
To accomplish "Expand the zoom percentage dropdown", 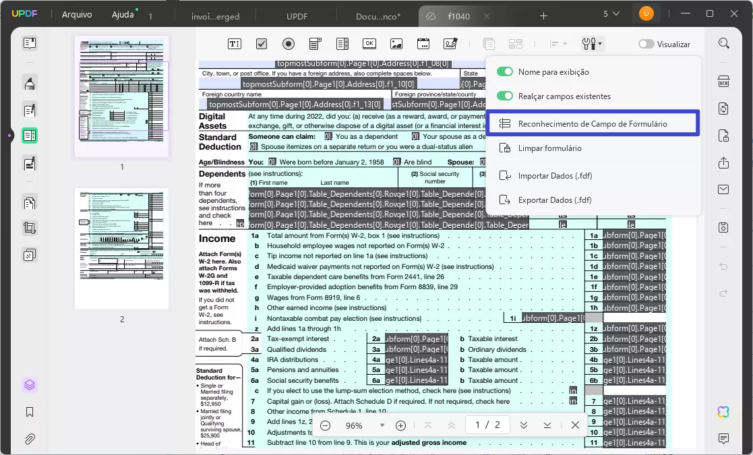I will point(382,425).
